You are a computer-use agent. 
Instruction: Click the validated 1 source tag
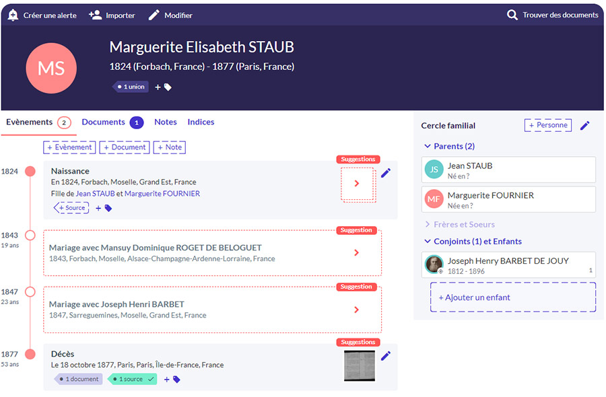[132, 380]
